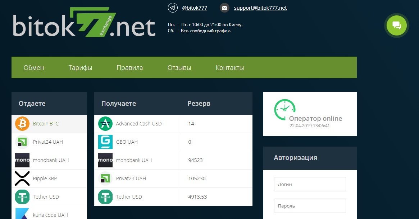Open the Обмен menu item
This screenshot has width=419, height=219.
tap(34, 68)
